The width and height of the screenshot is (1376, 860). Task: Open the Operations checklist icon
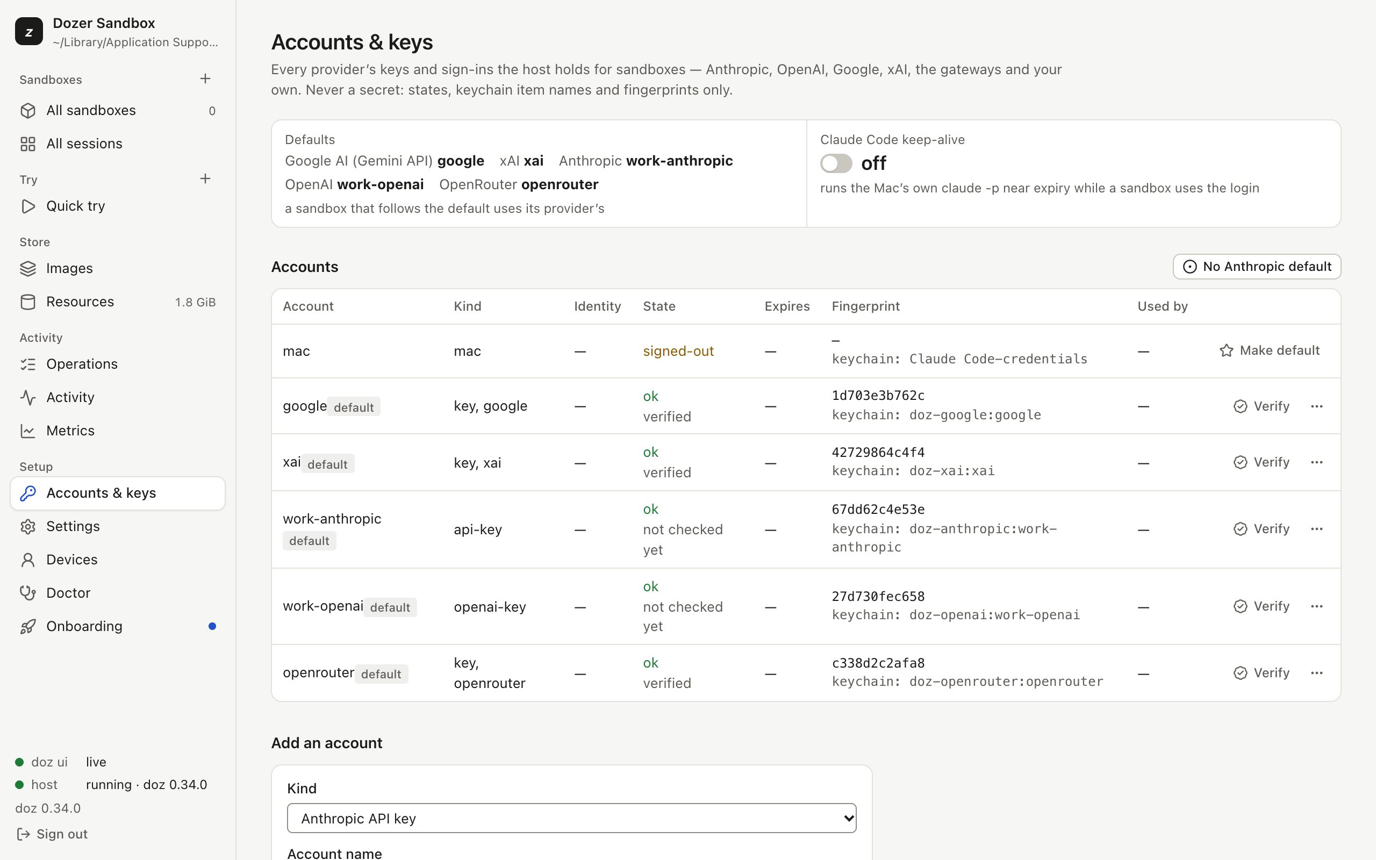tap(28, 364)
